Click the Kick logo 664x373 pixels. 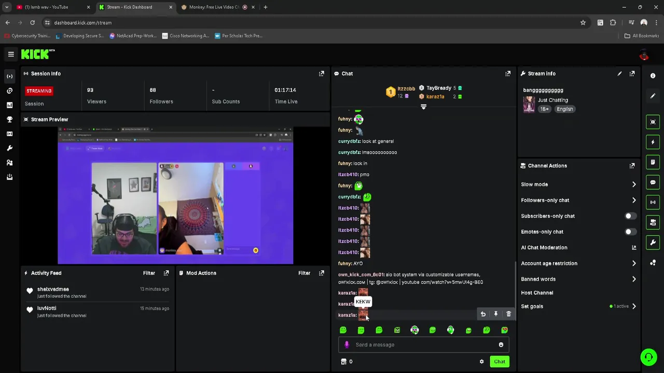coord(38,54)
